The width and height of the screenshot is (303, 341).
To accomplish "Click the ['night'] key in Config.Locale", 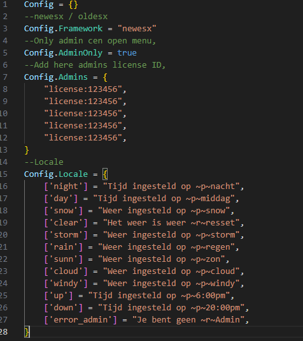I will [x=66, y=186].
